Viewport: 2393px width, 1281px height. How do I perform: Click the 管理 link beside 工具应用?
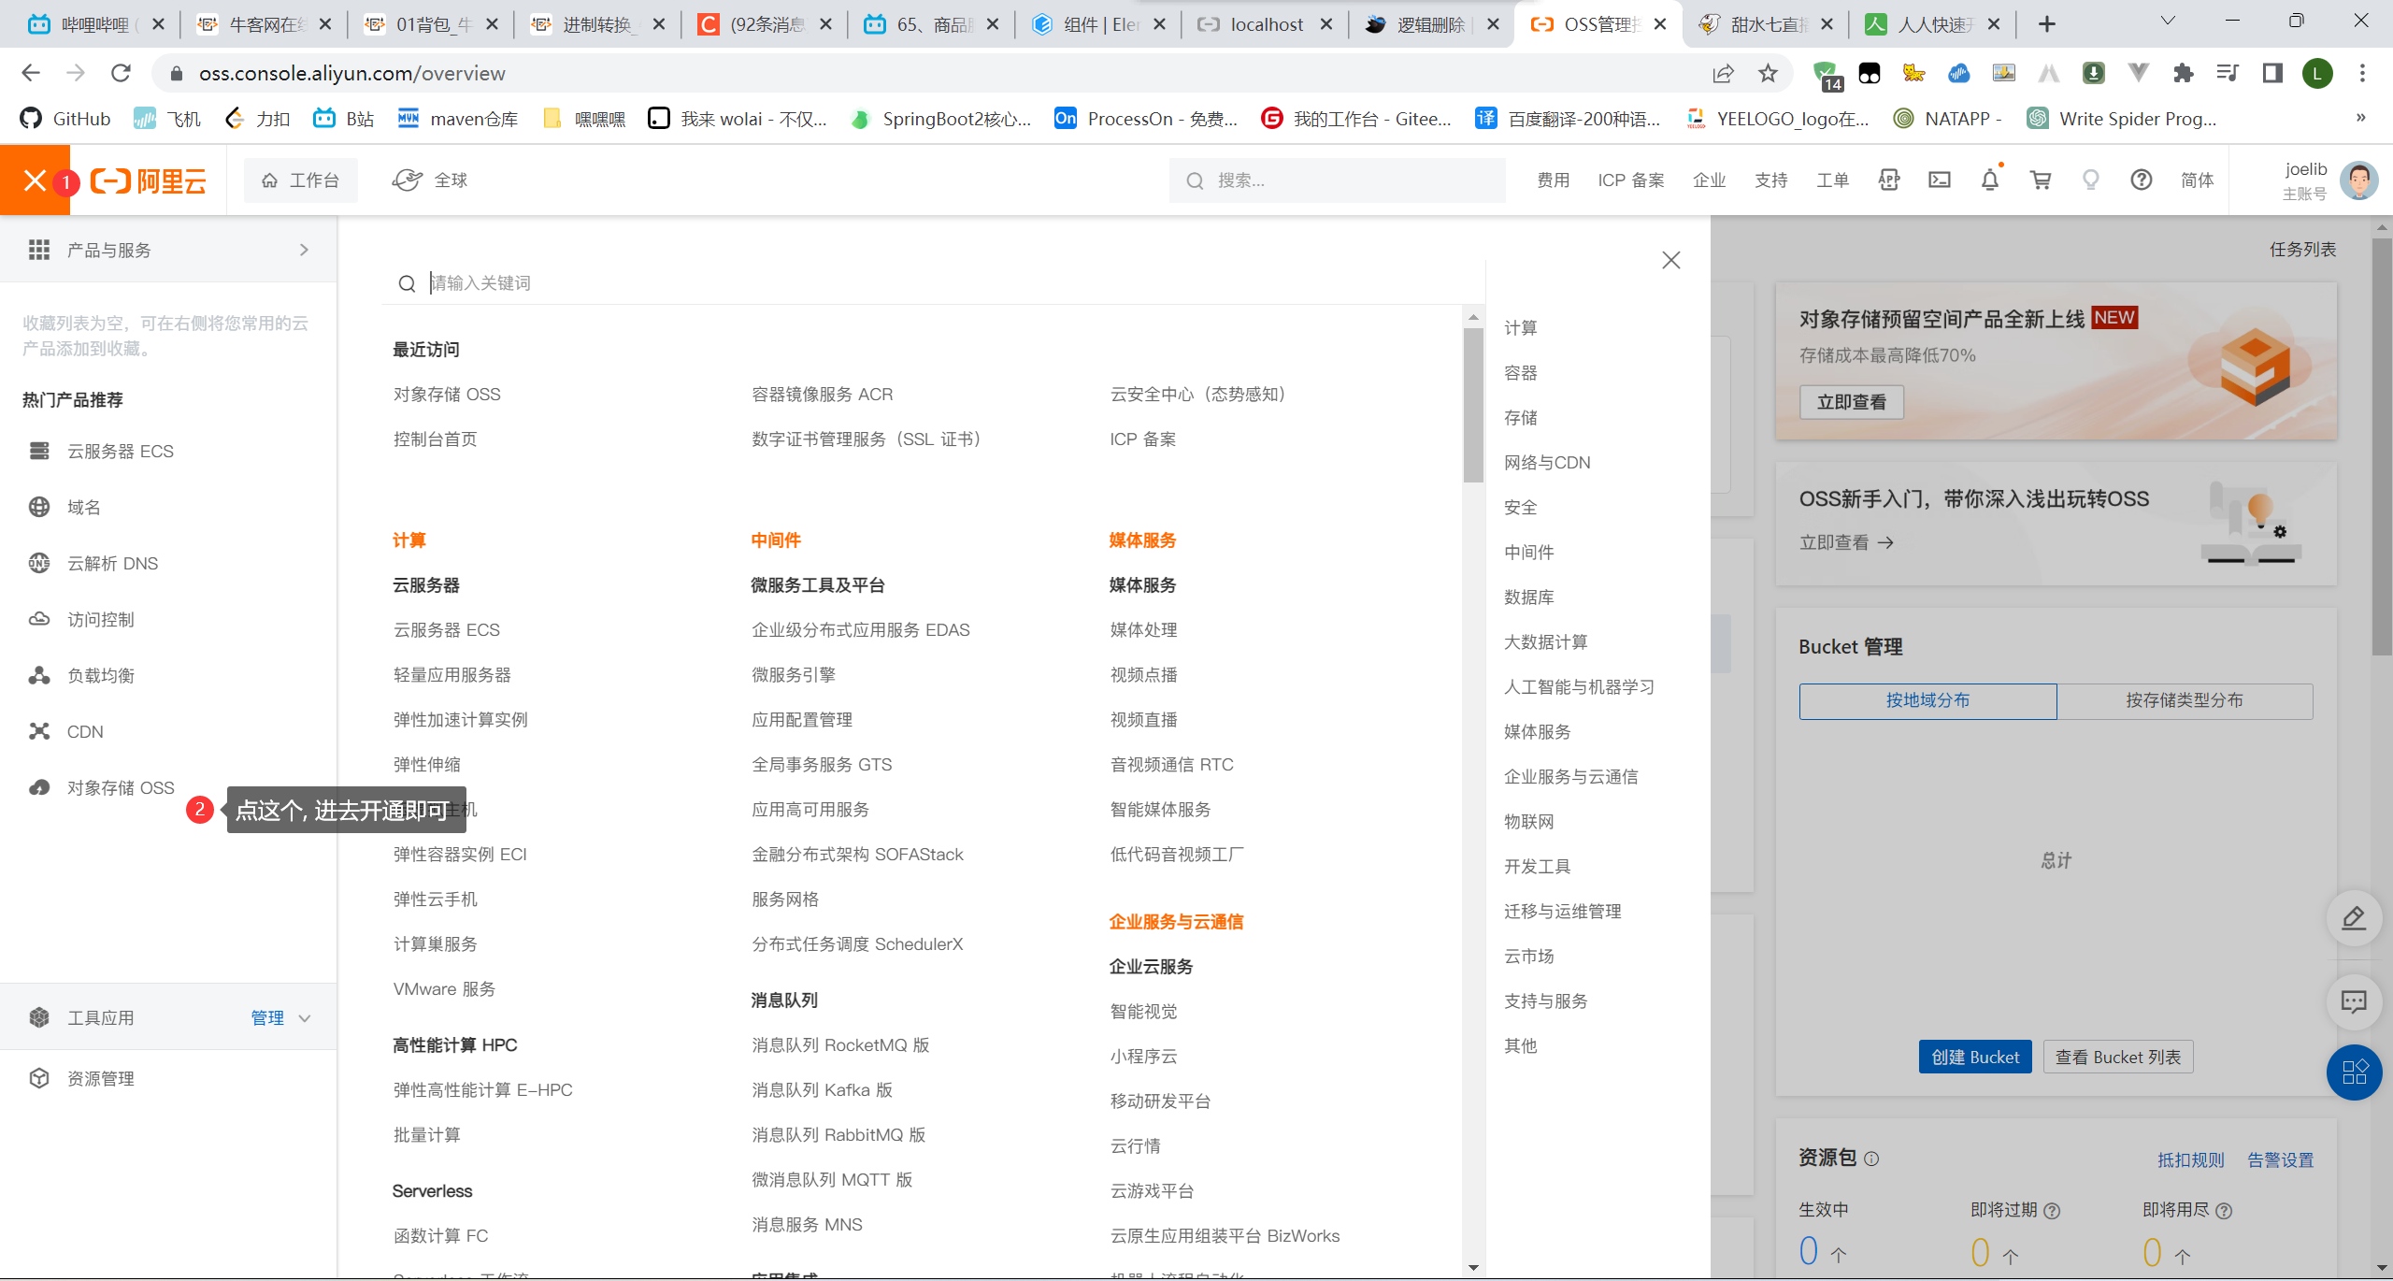click(x=267, y=1017)
